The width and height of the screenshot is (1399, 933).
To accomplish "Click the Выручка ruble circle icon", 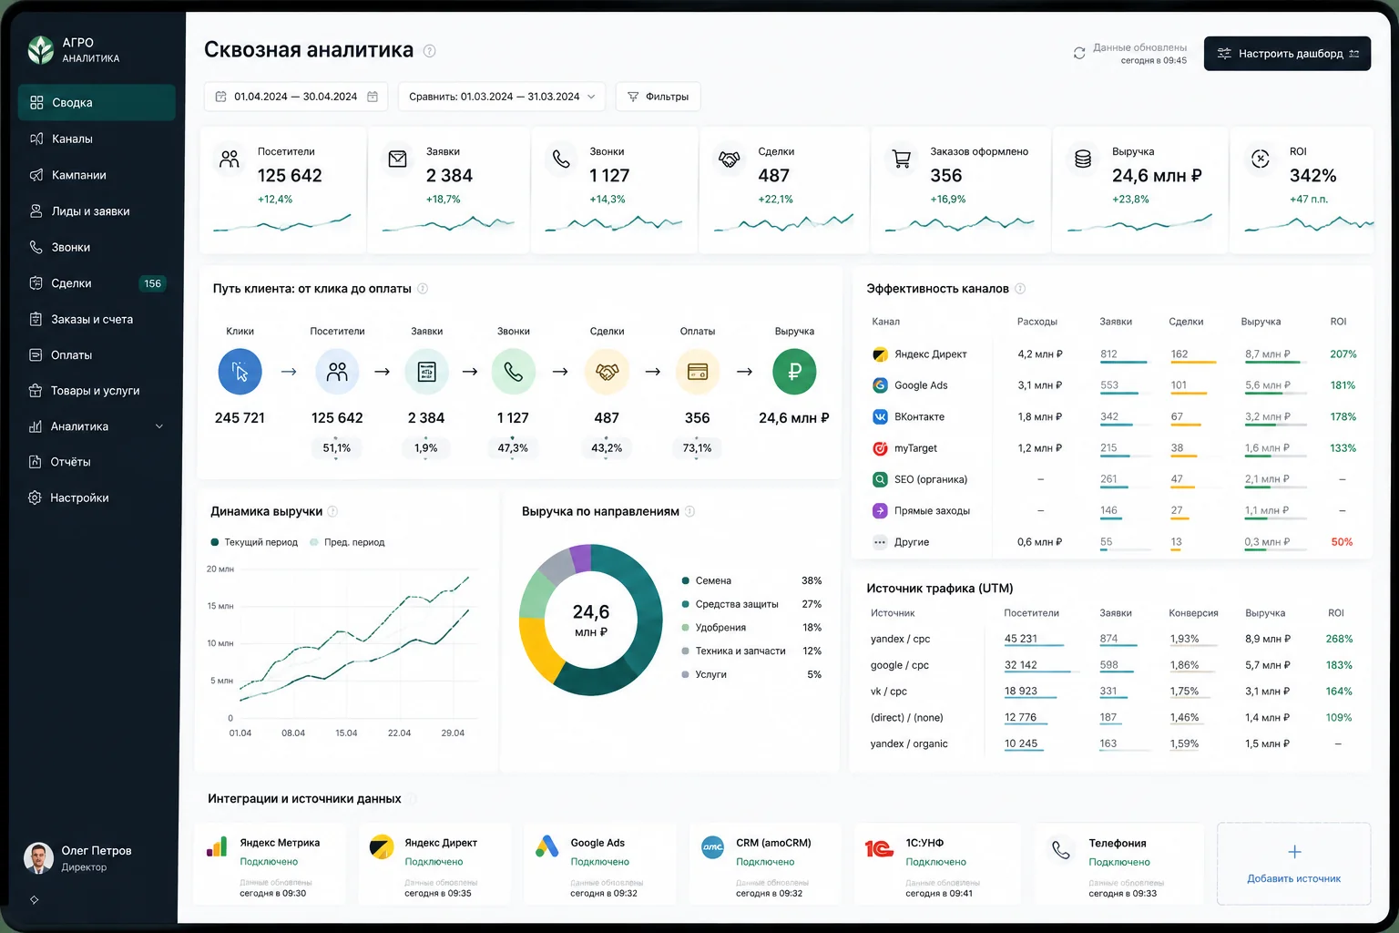I will click(794, 372).
